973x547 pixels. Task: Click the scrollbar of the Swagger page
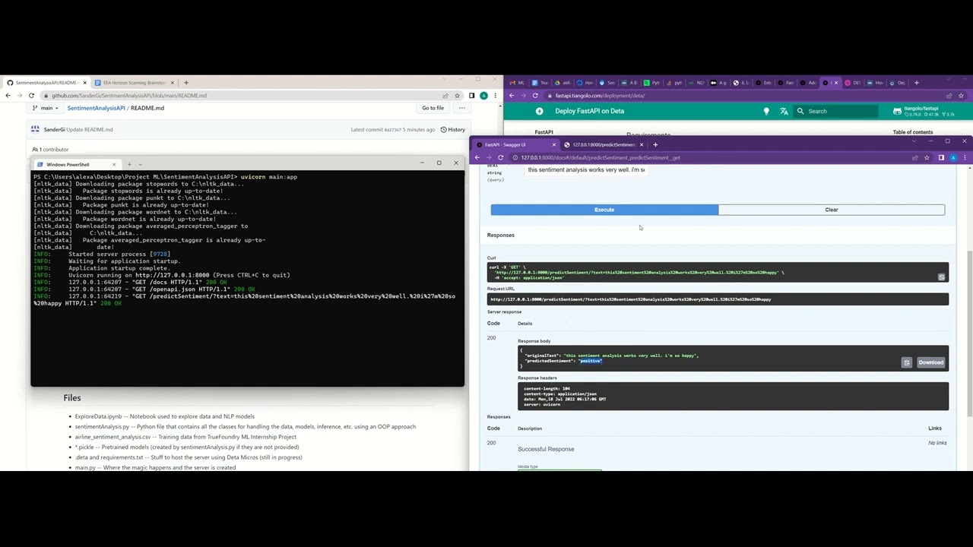coord(969,334)
